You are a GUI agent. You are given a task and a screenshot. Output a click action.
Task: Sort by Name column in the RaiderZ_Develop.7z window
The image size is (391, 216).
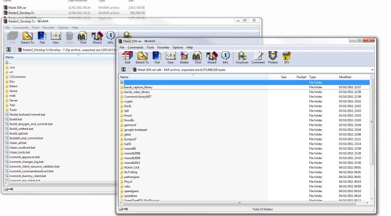click(x=60, y=57)
